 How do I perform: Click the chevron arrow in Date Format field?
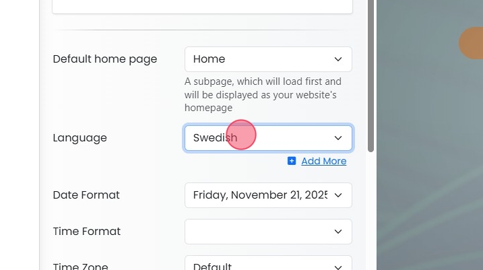click(x=338, y=195)
